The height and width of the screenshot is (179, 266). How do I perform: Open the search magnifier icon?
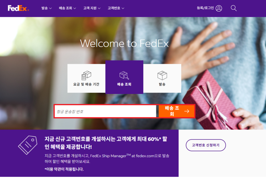[x=234, y=8]
